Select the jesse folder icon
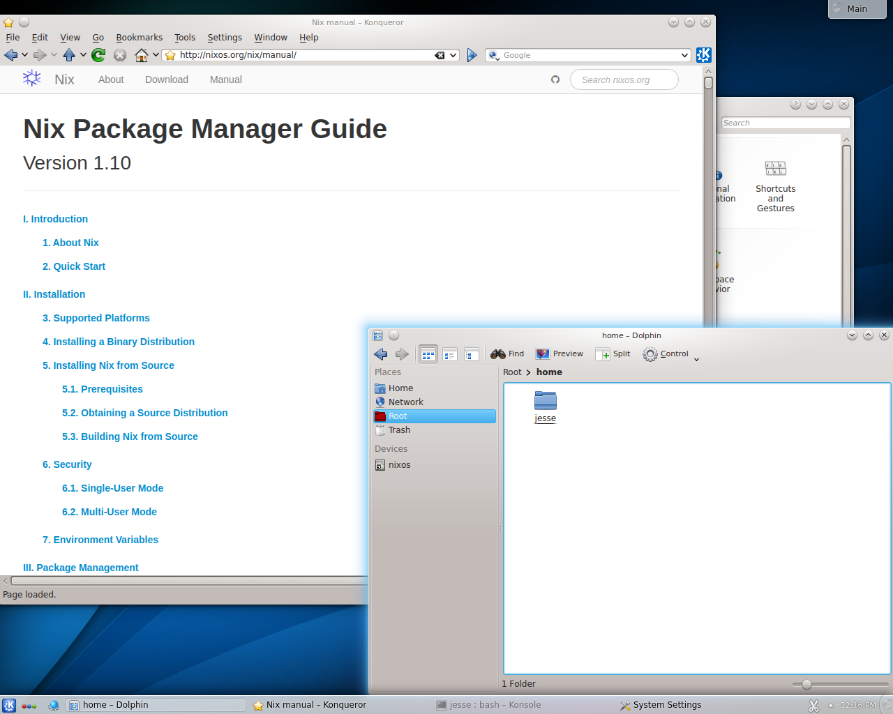Screen dimensions: 893x714 tap(545, 400)
